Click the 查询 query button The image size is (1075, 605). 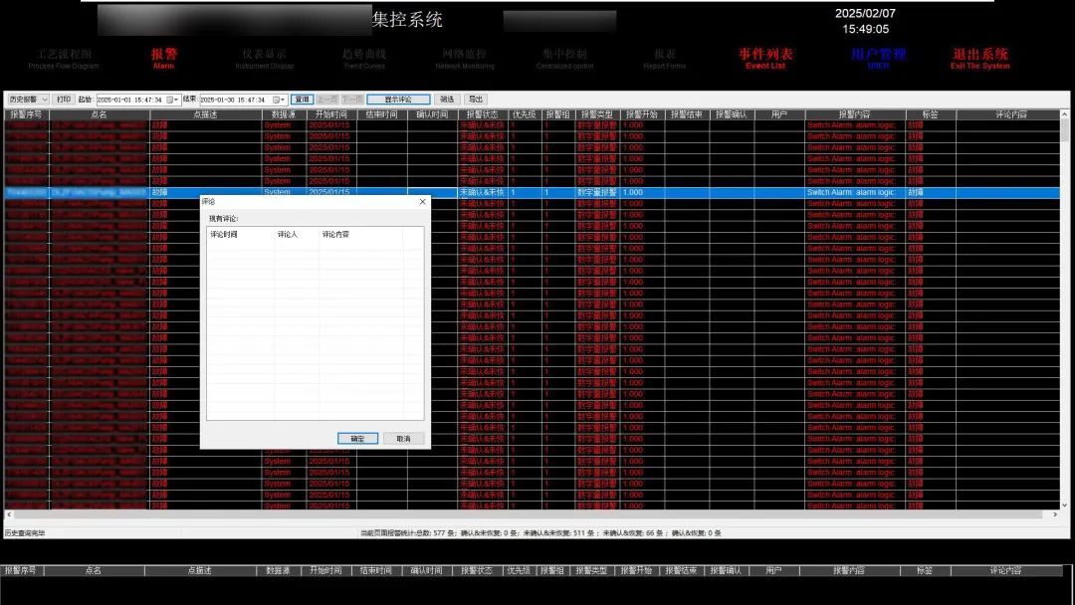coord(302,100)
